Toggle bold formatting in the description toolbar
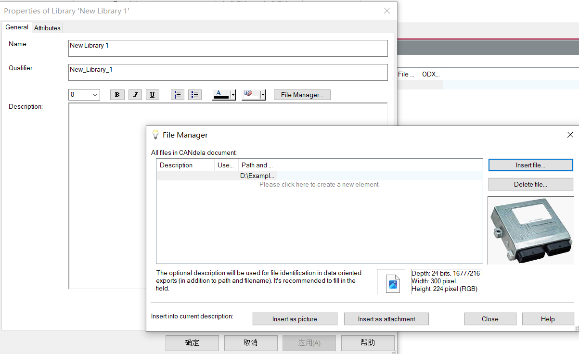The image size is (579, 354). [117, 95]
